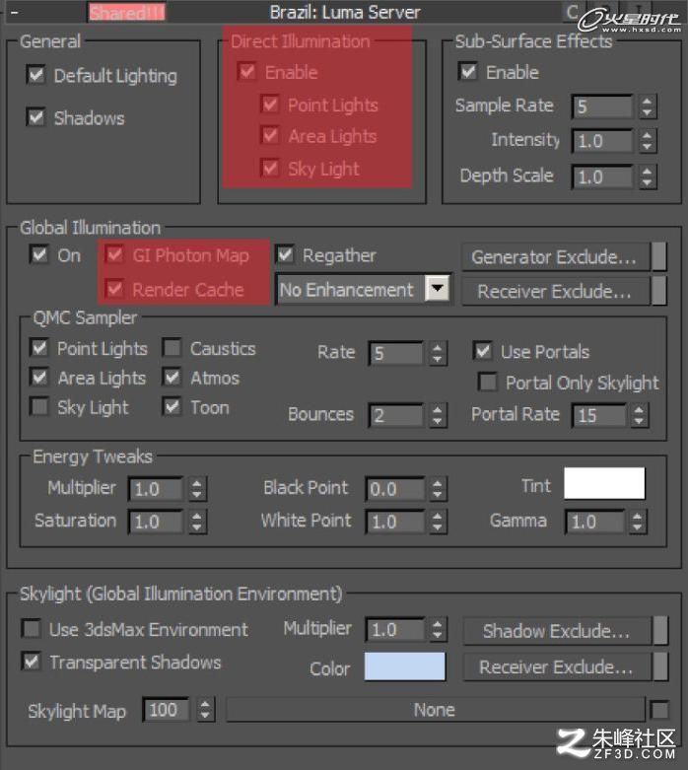The width and height of the screenshot is (688, 770).
Task: Toggle GI Photon Map checkbox
Action: pos(115,255)
